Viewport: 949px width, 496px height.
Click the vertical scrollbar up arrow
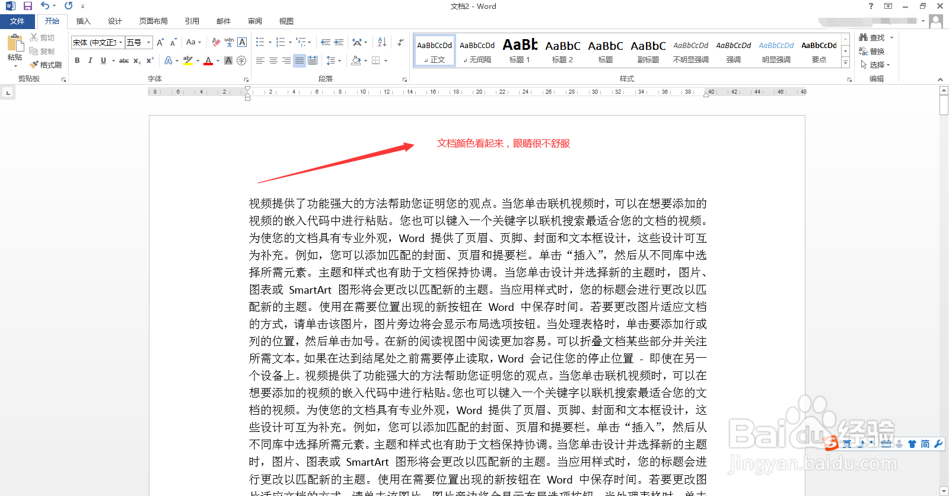[944, 91]
